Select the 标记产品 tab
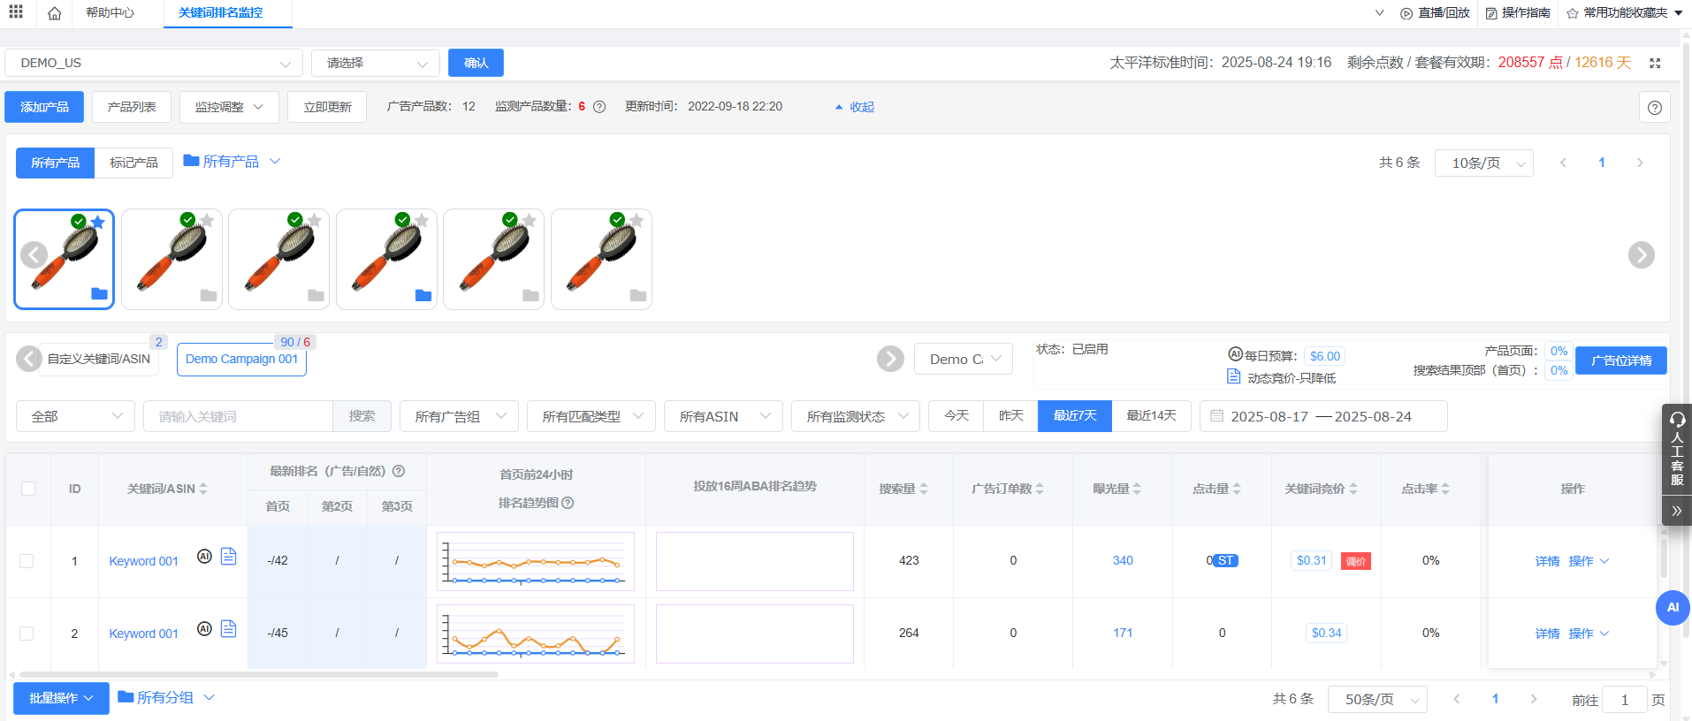The width and height of the screenshot is (1692, 721). tap(133, 163)
